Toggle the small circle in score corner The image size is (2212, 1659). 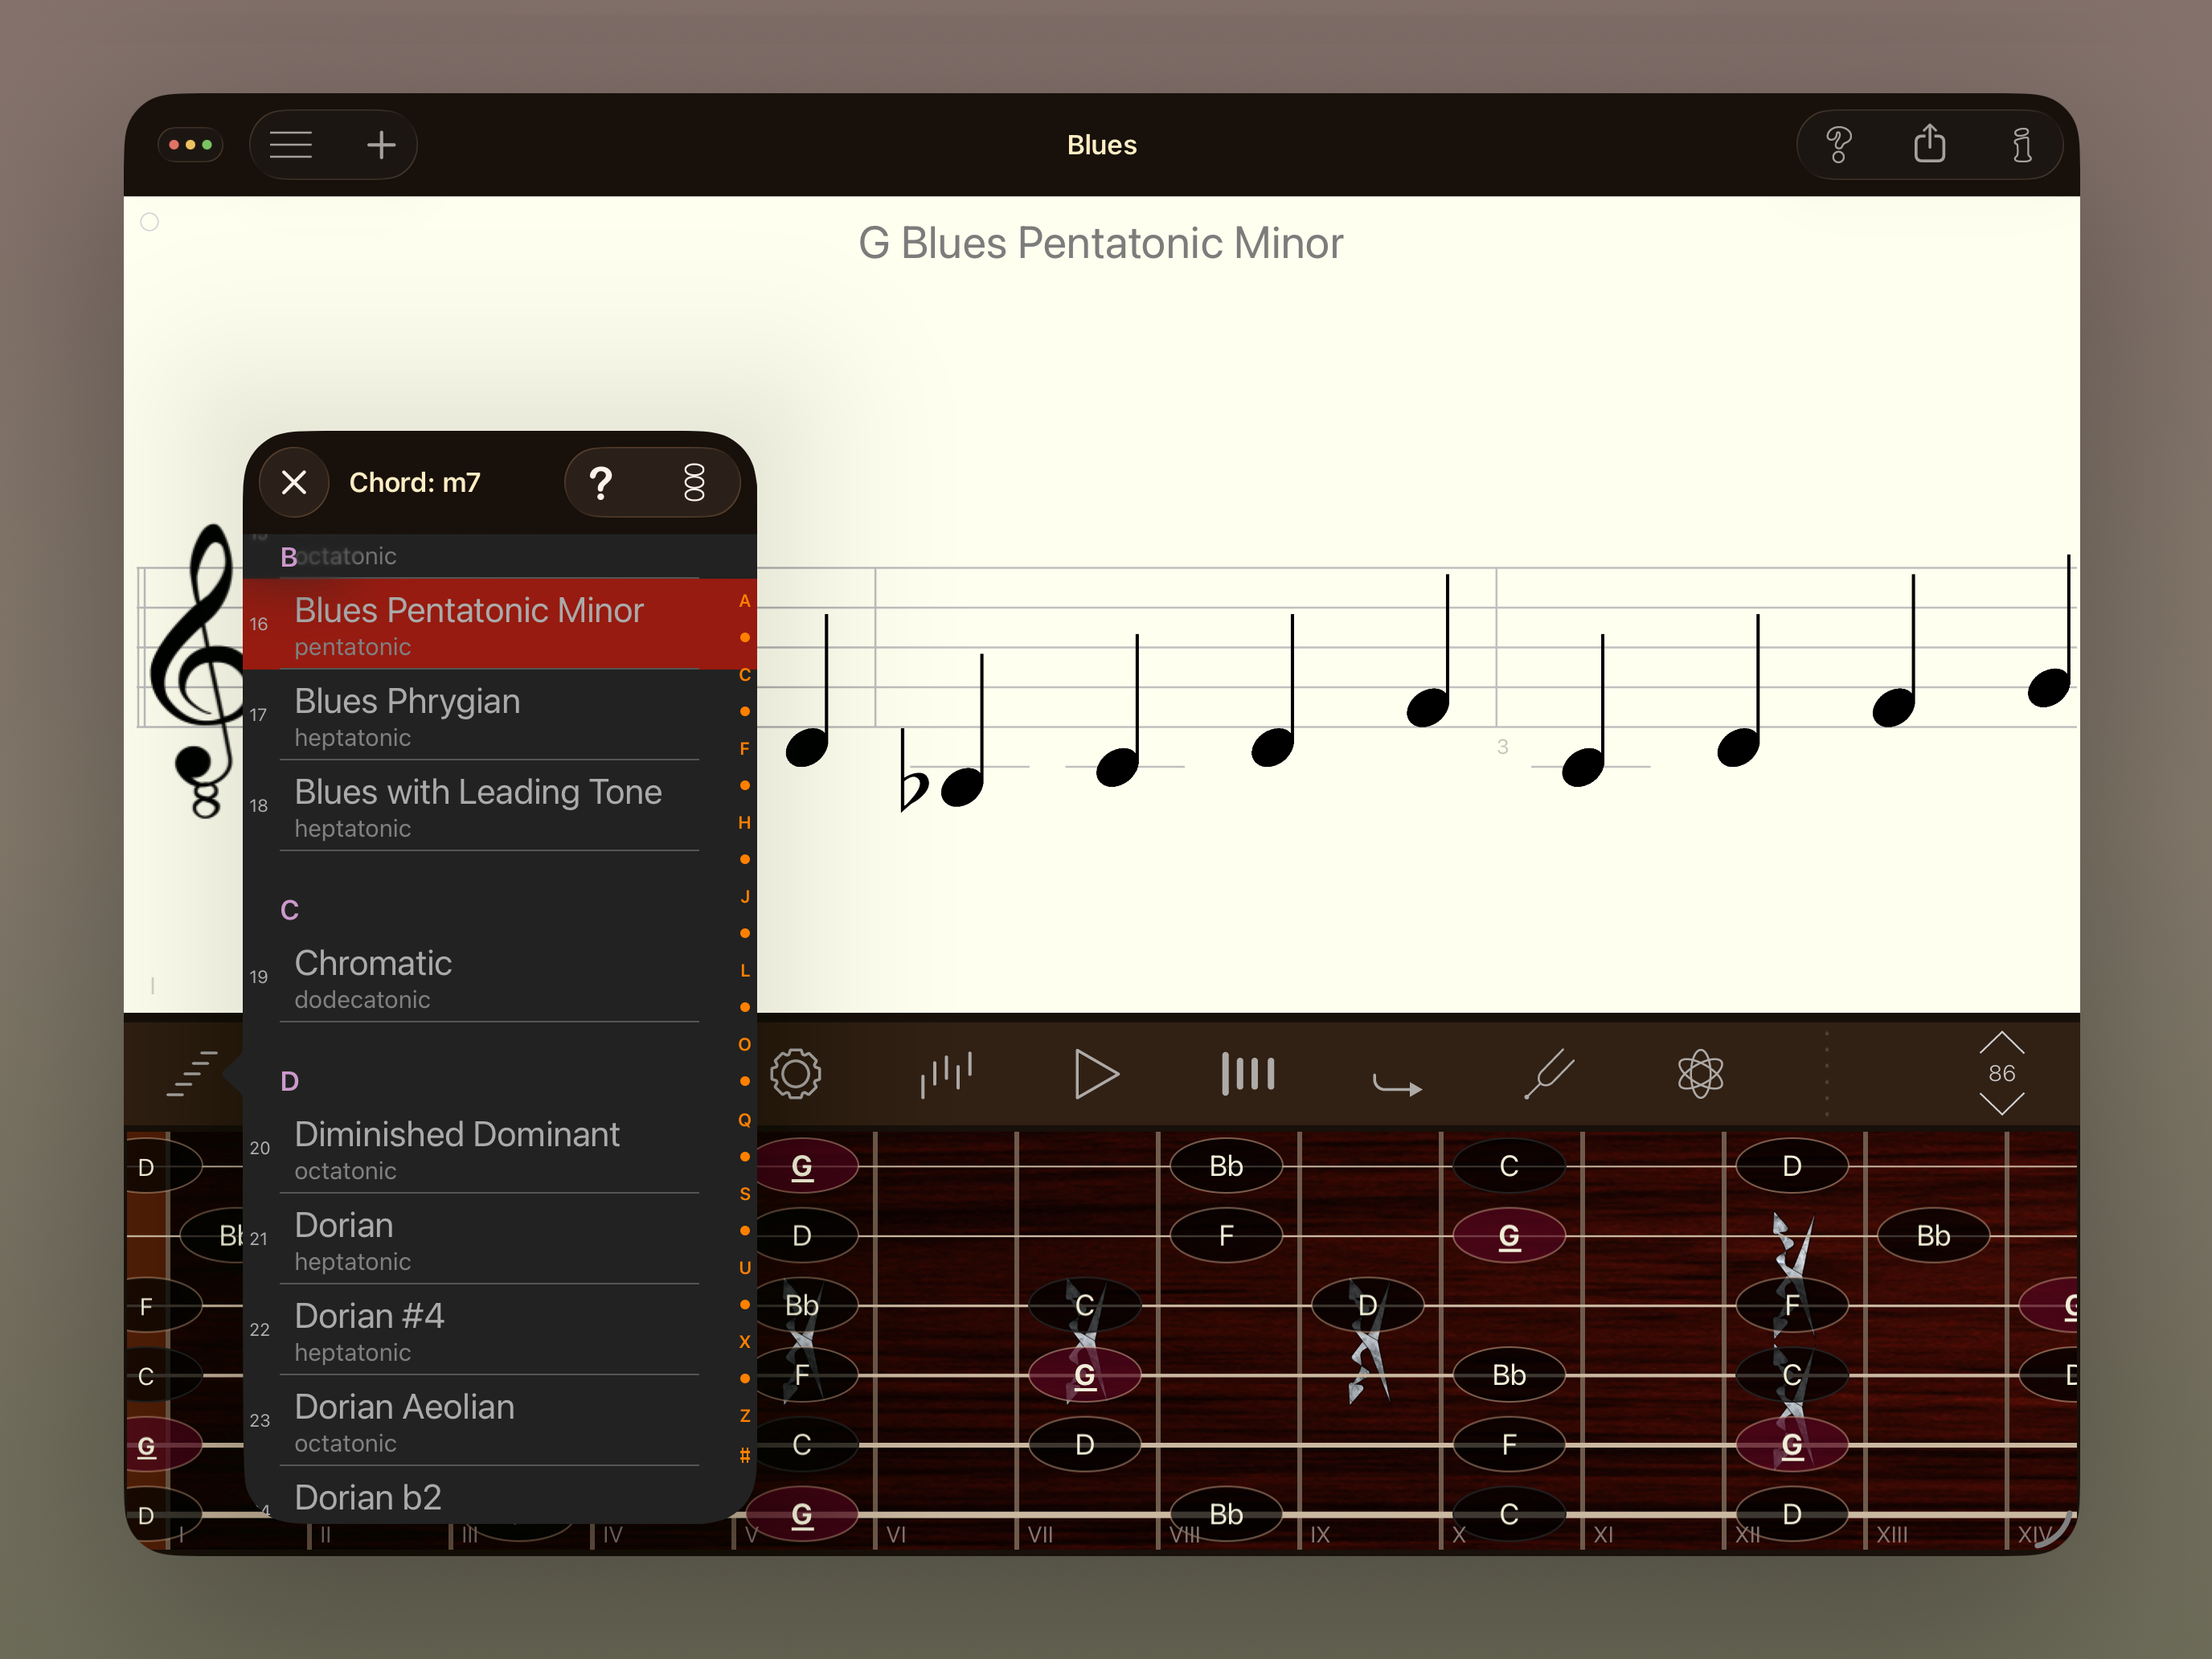point(150,222)
